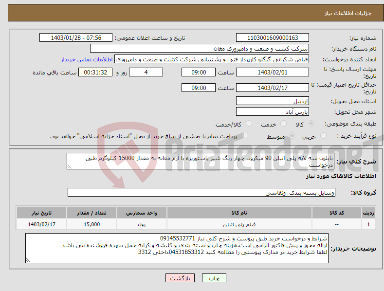Click the label نوع فرآیند خرید
This screenshot has width=384, height=291.
(357, 136)
